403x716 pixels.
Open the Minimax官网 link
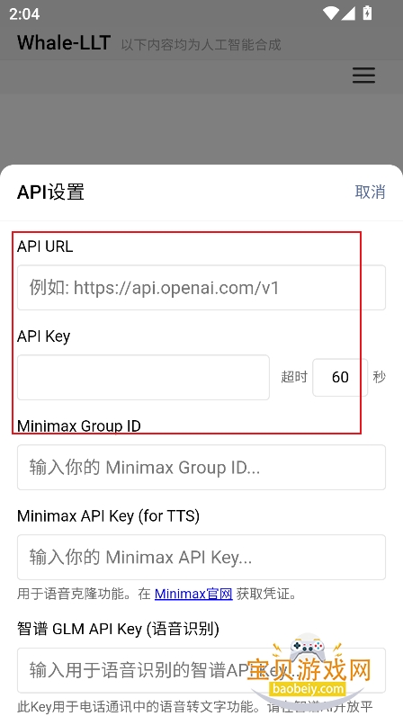tap(193, 594)
